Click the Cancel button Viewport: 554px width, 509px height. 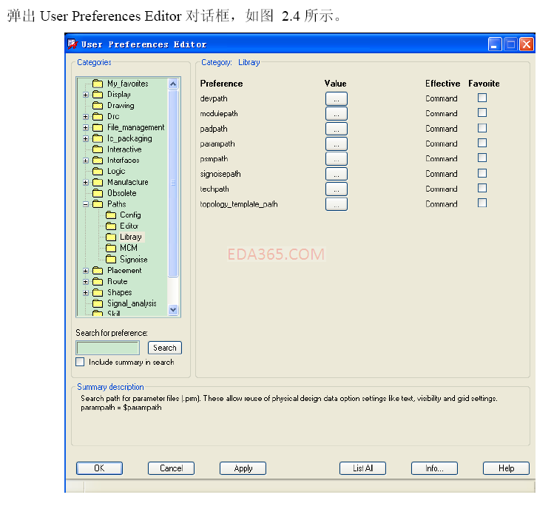click(171, 468)
